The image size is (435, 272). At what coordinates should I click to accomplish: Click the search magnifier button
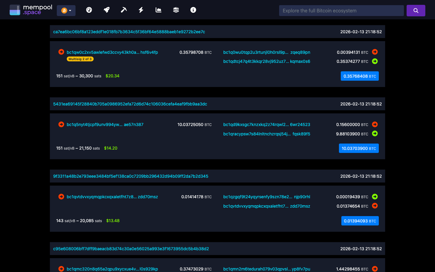pos(416,10)
